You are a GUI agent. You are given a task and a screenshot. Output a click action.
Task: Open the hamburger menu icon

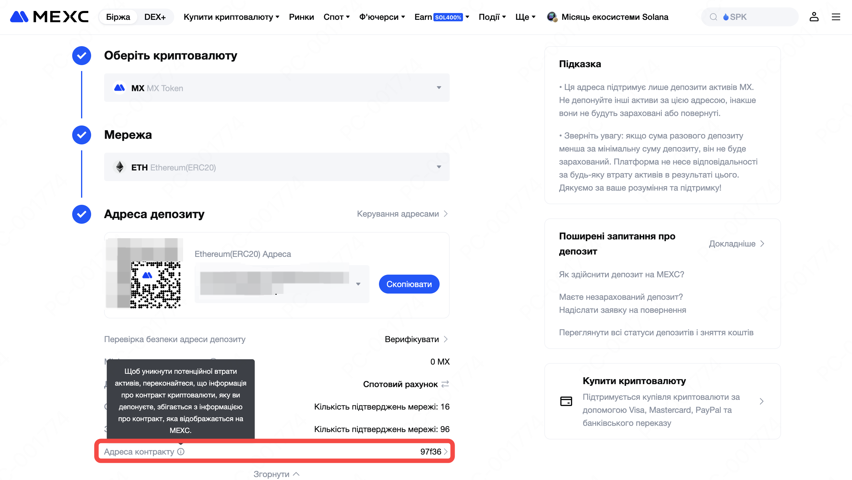(x=836, y=17)
